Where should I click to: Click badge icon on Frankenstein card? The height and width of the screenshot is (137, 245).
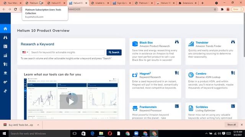(x=177, y=106)
